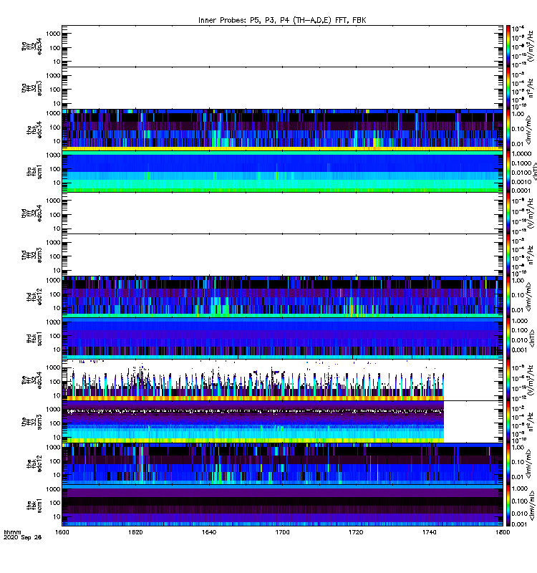
Task: Select the 'tha fff 32 scm3' panel label
Action: (x=32, y=88)
